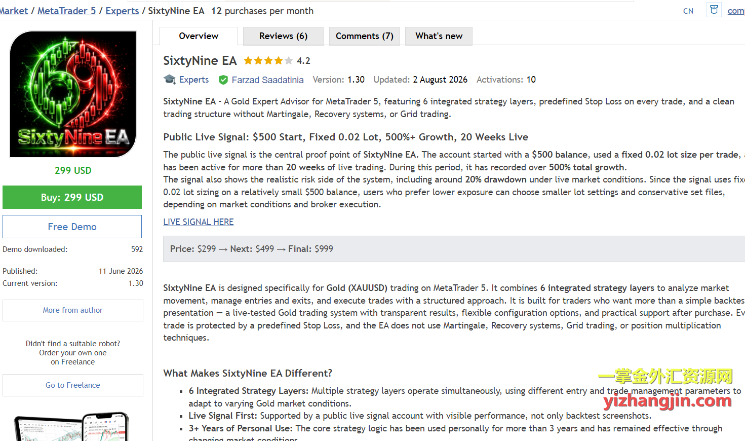Follow the LIVE SIGNAL HERE link
The image size is (745, 441).
[198, 222]
